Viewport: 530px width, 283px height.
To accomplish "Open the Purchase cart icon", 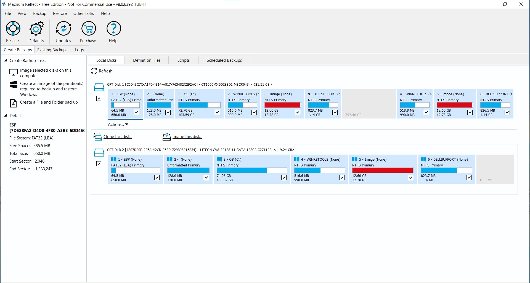I will (x=88, y=29).
